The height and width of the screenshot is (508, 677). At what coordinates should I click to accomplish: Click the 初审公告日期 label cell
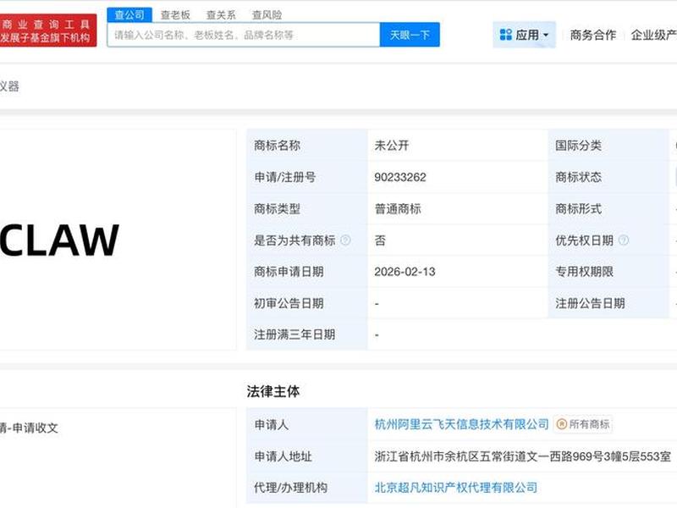pyautogui.click(x=307, y=303)
